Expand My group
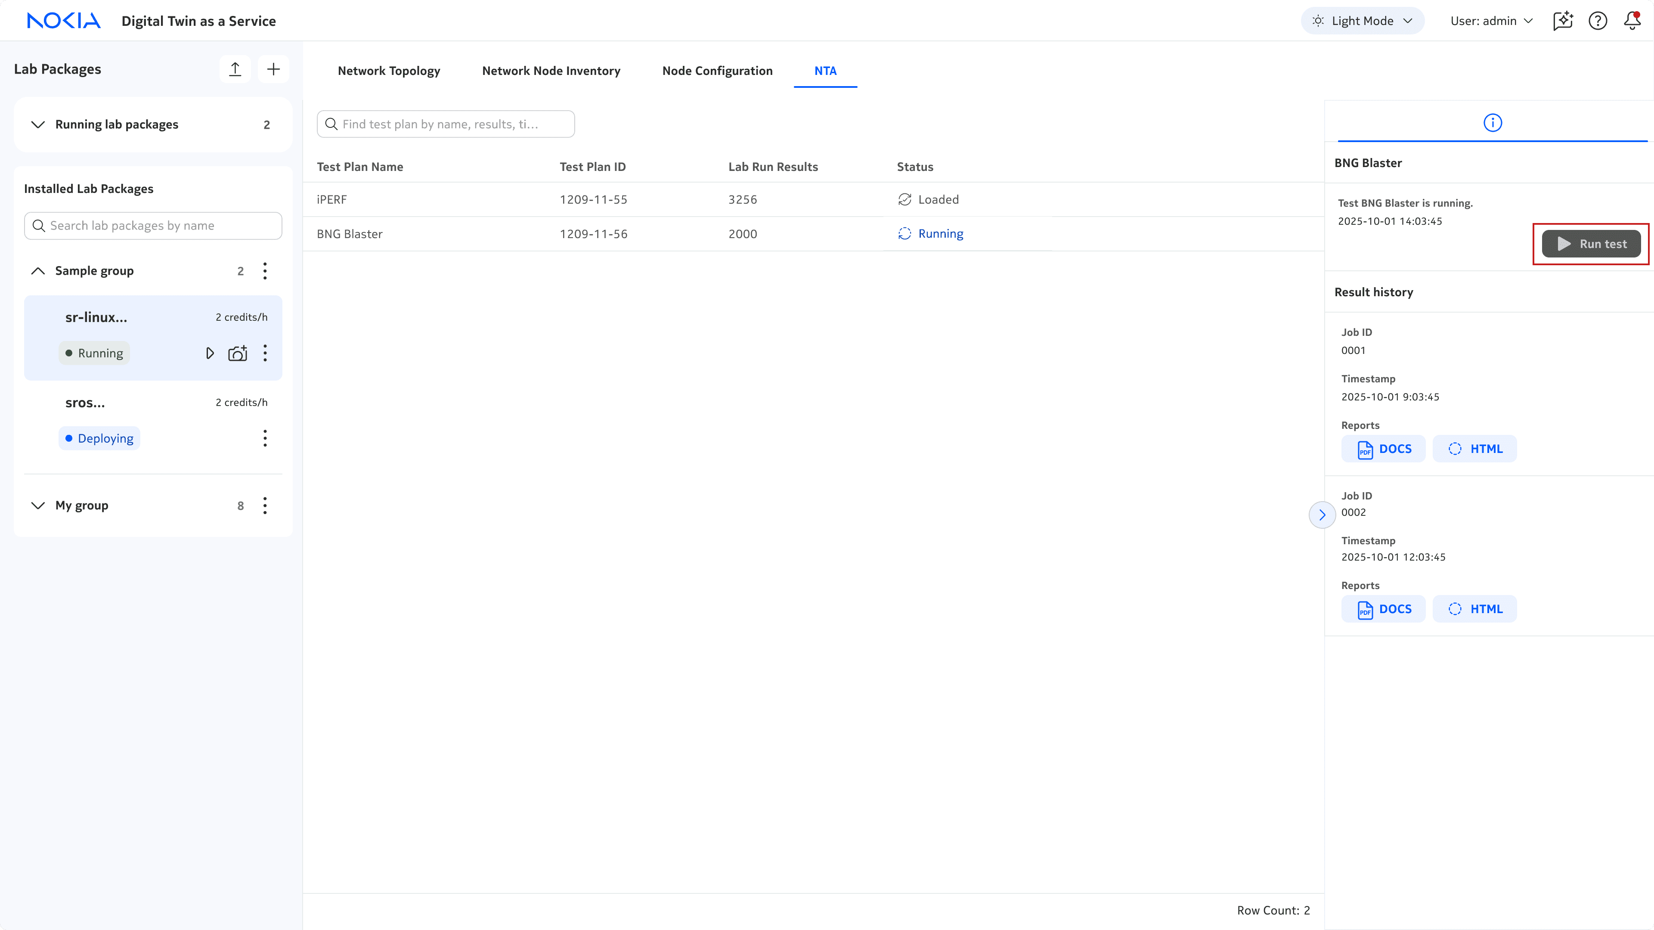1654x930 pixels. pos(38,505)
